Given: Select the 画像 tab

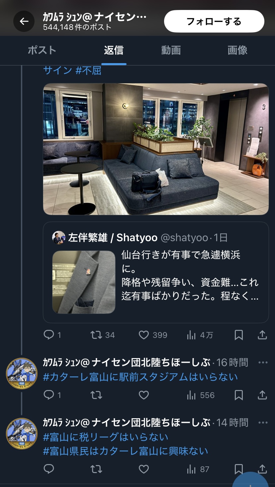Looking at the screenshot, I should point(237,50).
